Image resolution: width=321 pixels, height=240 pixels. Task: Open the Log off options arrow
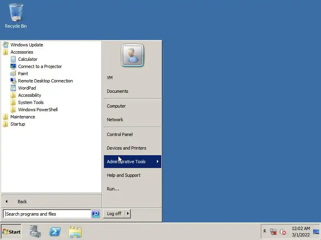(x=128, y=214)
